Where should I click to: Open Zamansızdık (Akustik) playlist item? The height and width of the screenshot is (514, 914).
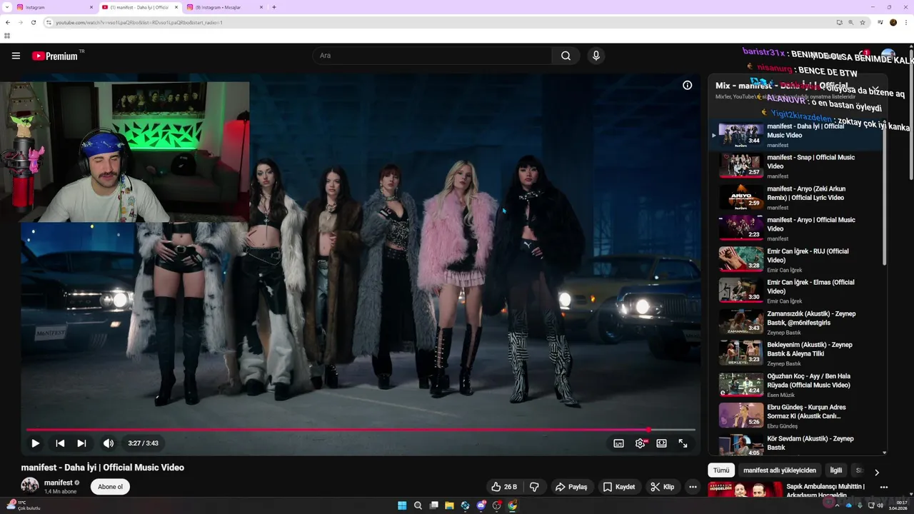[x=797, y=323]
